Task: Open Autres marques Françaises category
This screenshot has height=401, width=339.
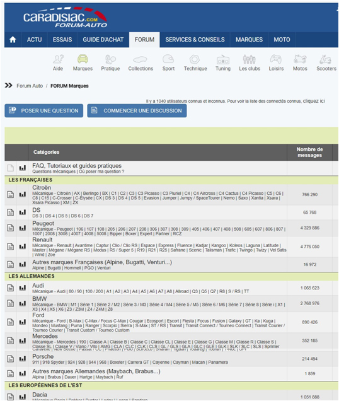Action: tap(102, 262)
